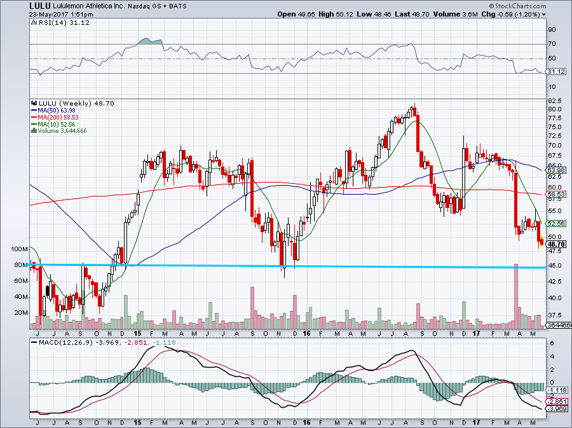Click the Volume 3.6M header value
This screenshot has height=428, width=572.
tap(456, 14)
